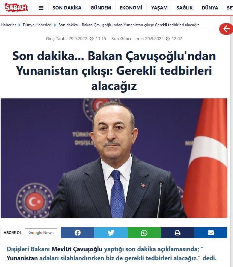Print the article using printer icon
Viewport: 233px width, 267px height.
(x=177, y=233)
